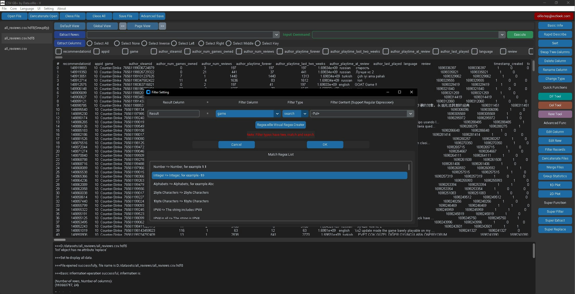The image size is (575, 294).
Task: Toggle the author_playtime_forever checkbox
Action: [x=280, y=51]
